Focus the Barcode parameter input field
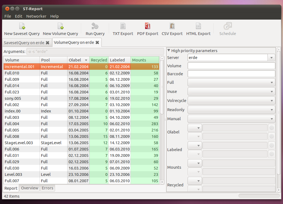Viewport: 283px width, 204px height. pos(231,74)
